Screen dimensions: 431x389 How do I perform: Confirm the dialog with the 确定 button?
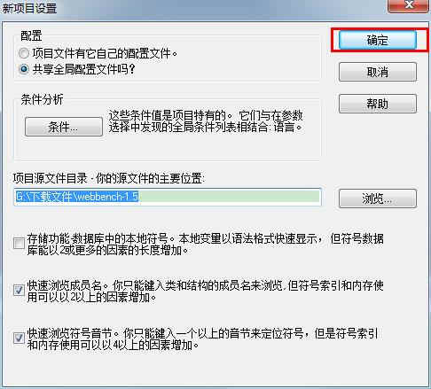click(x=378, y=40)
